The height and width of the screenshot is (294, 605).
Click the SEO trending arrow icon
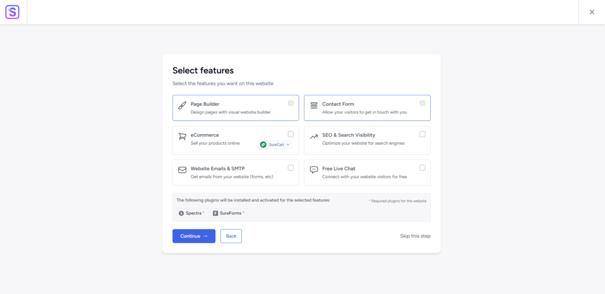click(314, 137)
